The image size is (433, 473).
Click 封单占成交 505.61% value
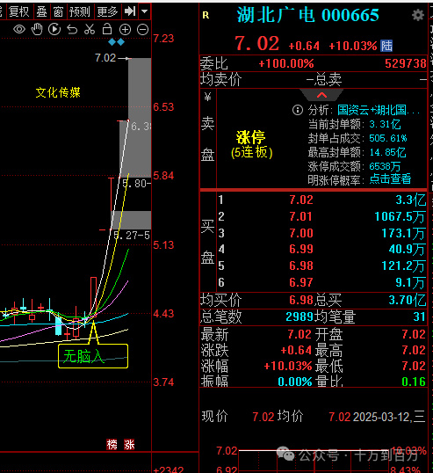point(388,138)
